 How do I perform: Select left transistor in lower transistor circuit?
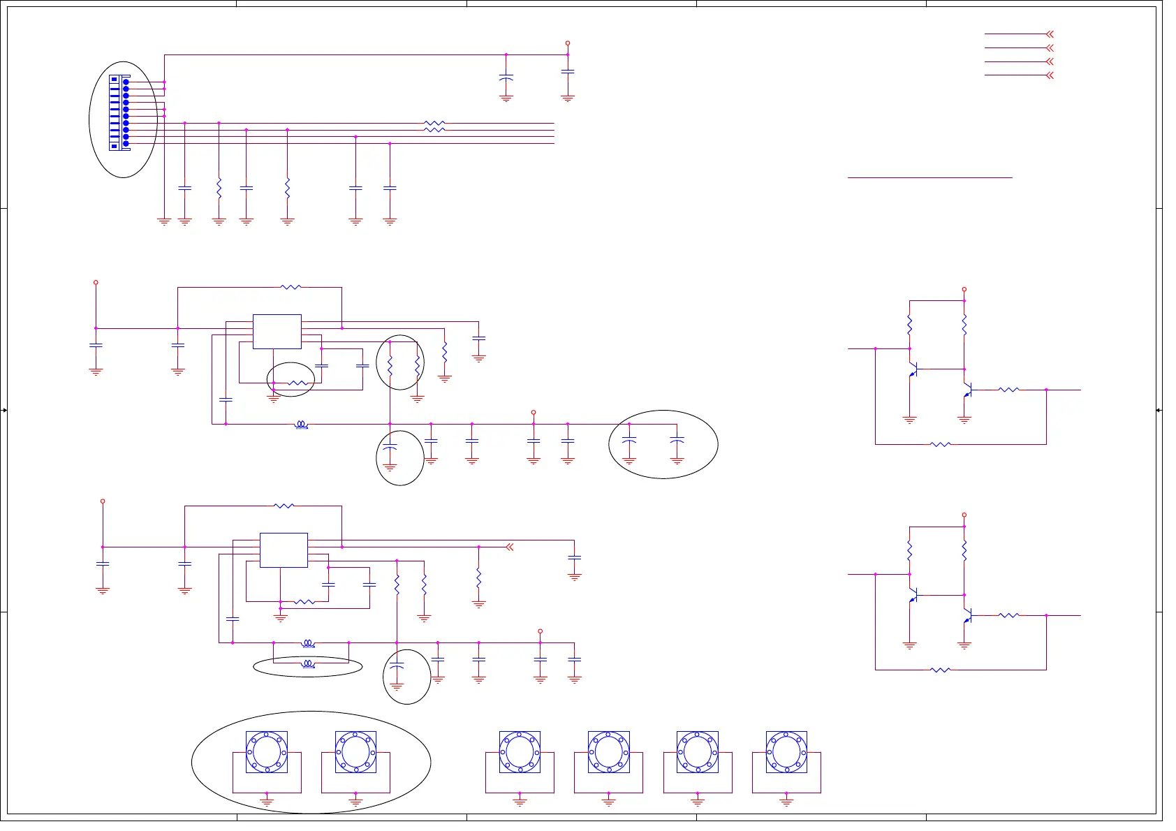[x=913, y=596]
